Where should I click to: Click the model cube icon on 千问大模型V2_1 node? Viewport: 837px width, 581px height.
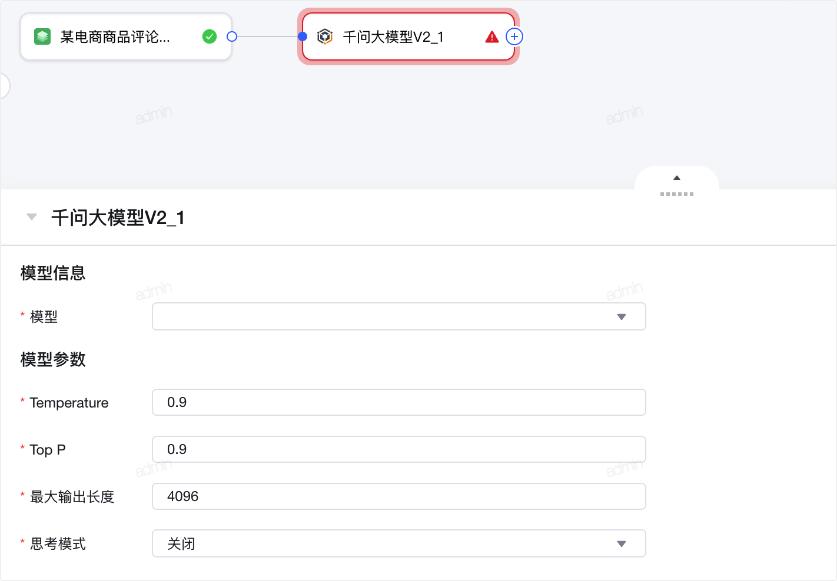[325, 37]
